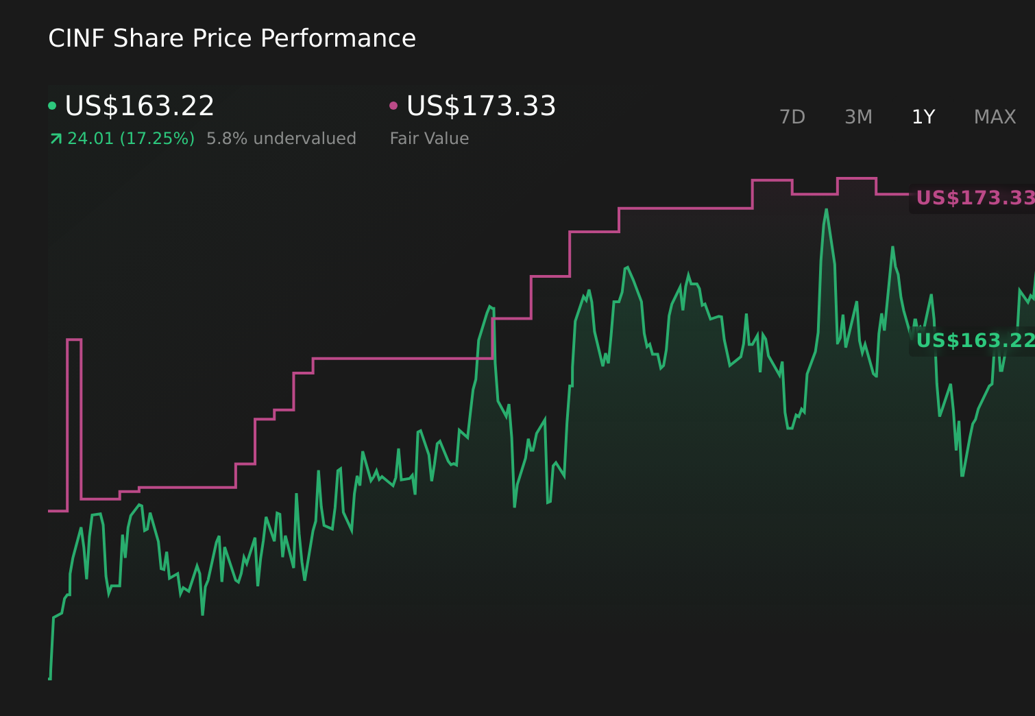Click the highest step of the pink fair value line
The image size is (1035, 716).
[x=856, y=178]
